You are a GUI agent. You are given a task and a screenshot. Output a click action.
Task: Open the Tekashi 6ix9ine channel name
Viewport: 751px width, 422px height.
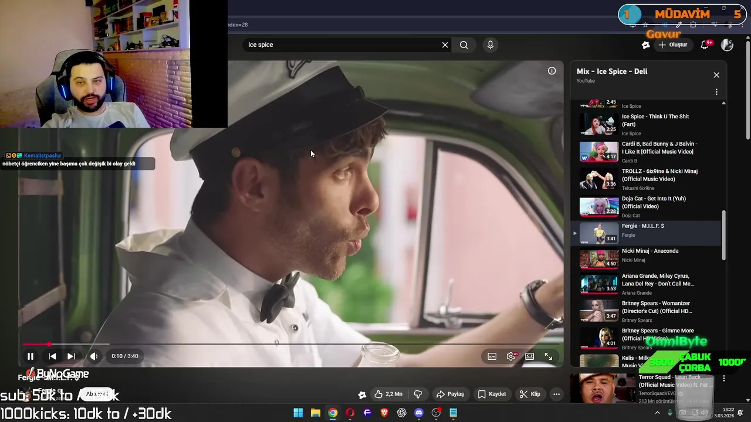pos(638,188)
